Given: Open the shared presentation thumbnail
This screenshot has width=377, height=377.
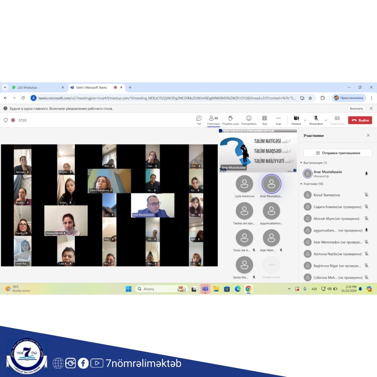Looking at the screenshot, I should 258,150.
